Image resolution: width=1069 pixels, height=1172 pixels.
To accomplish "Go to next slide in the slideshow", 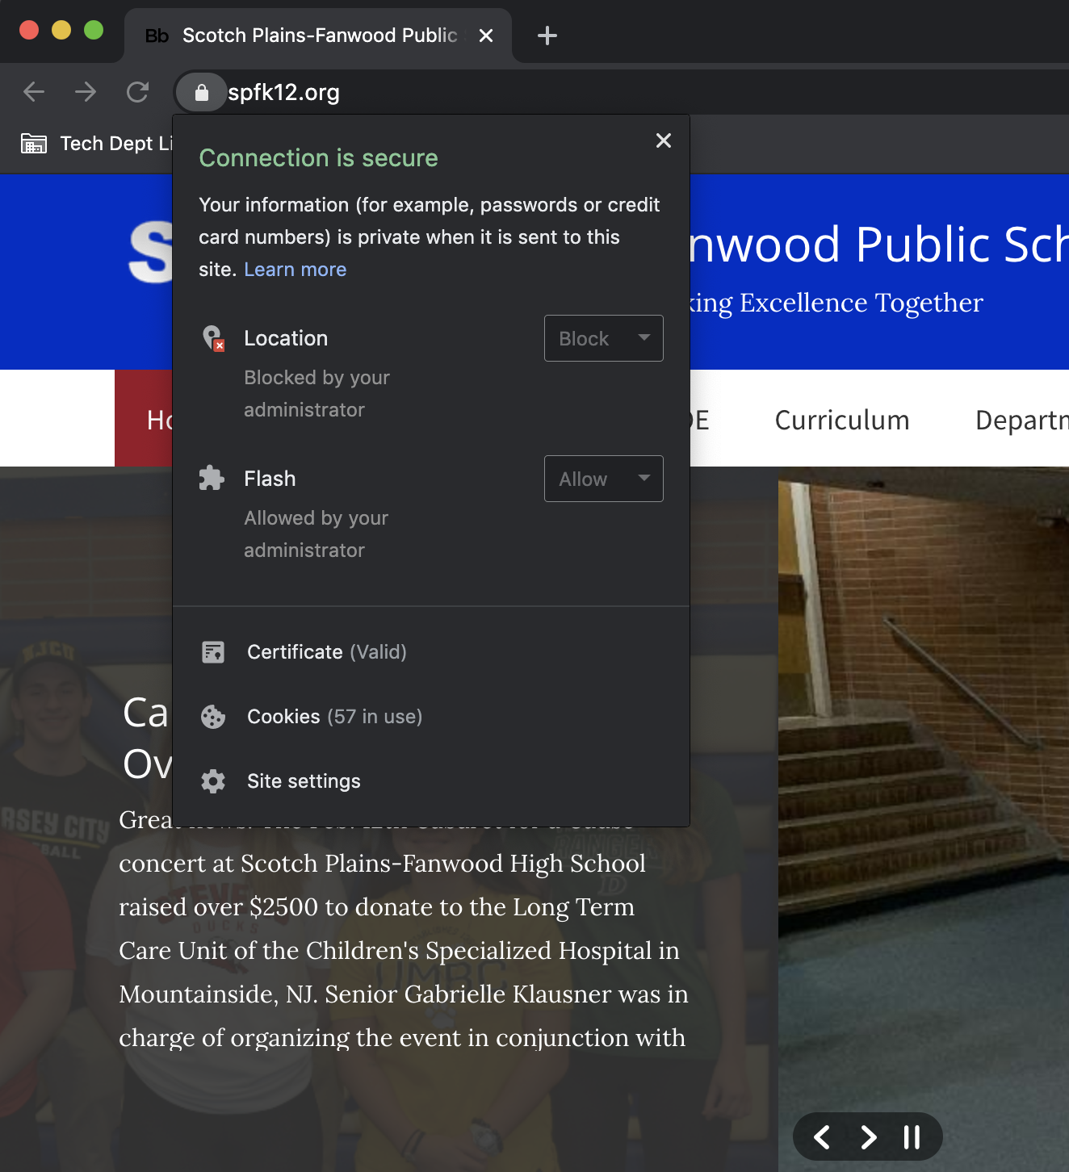I will (x=868, y=1137).
